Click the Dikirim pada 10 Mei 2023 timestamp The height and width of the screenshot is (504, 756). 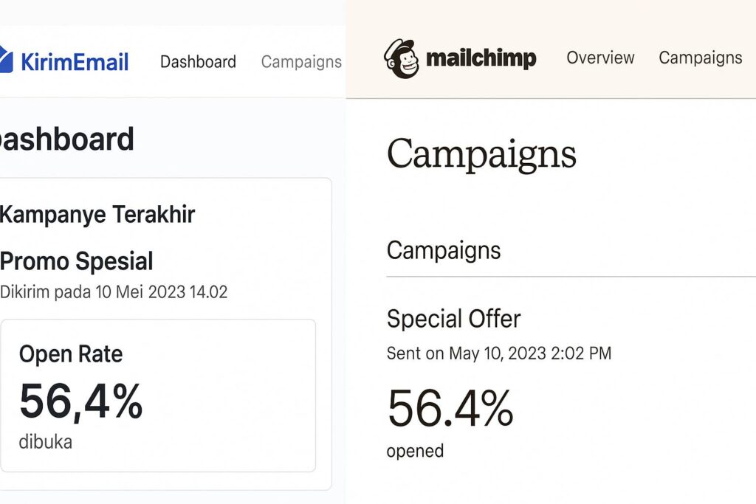tap(114, 292)
